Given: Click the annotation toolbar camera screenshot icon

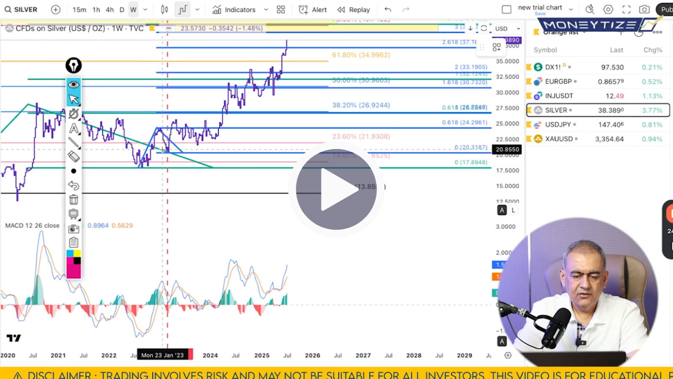Looking at the screenshot, I should 74,229.
